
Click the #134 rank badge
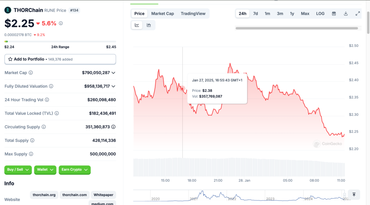[x=74, y=10]
